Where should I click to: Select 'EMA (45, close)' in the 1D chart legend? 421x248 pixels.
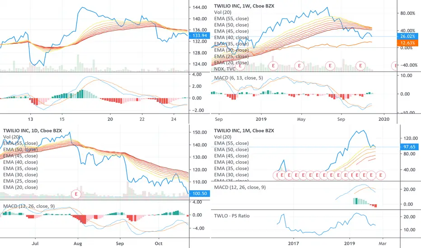click(20, 156)
